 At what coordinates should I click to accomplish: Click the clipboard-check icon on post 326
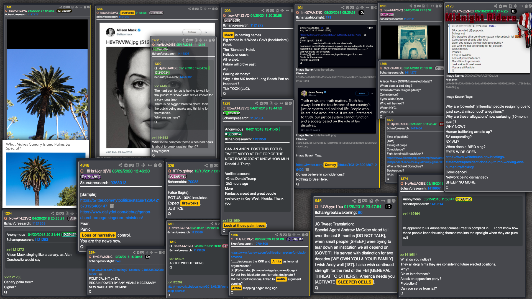[211, 166]
